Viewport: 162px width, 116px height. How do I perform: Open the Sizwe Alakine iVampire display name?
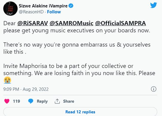pyautogui.click(x=43, y=6)
